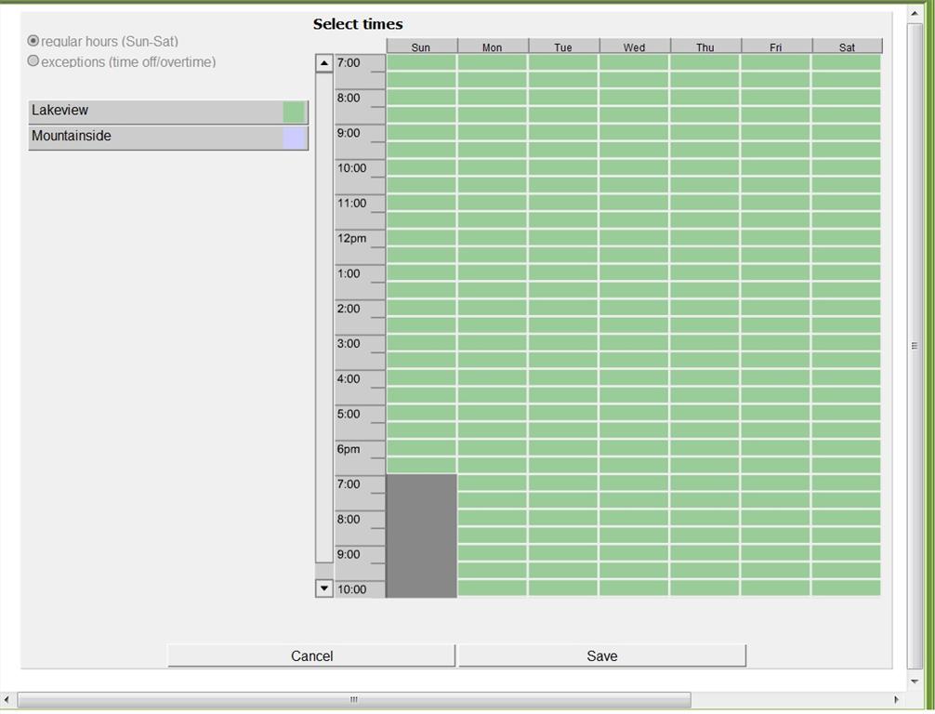Select the Saturday 10:00 evening time slot
Screen dimensions: 935x714
(x=847, y=588)
